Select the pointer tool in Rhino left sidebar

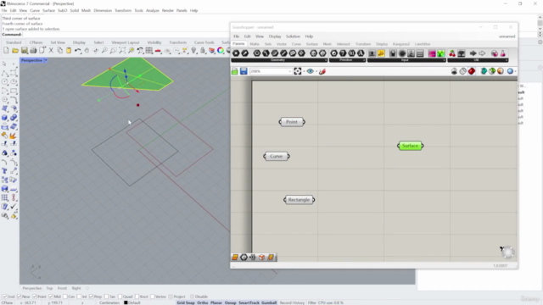tap(4, 64)
